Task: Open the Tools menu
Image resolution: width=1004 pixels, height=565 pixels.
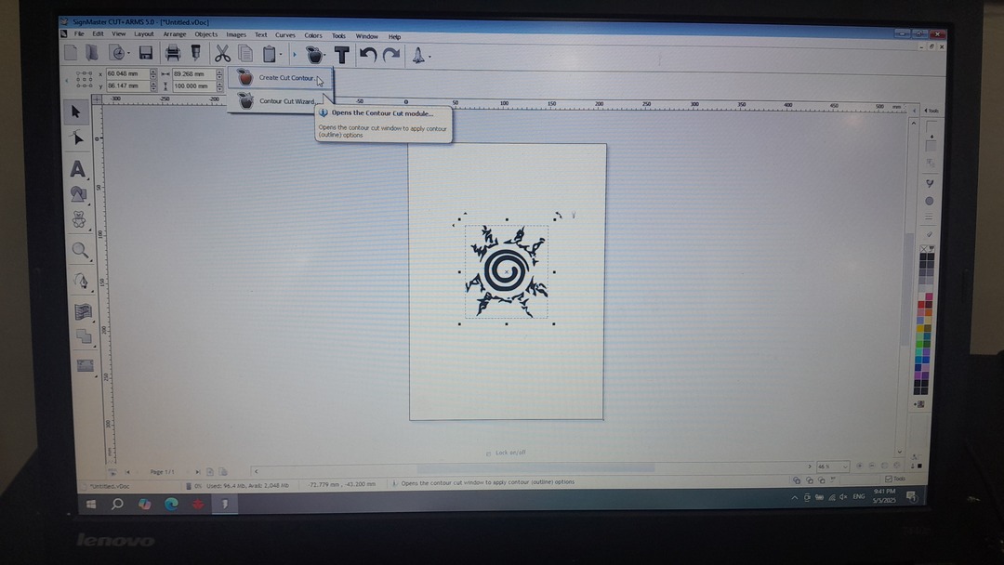Action: [338, 36]
